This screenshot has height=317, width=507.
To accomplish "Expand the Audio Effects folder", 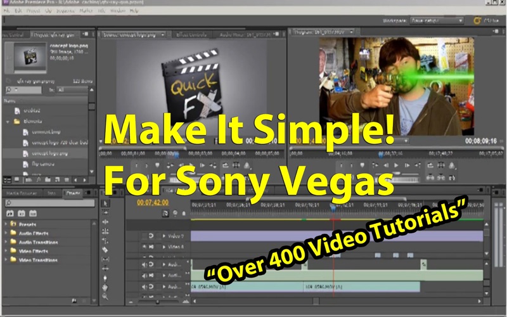I will coord(6,233).
